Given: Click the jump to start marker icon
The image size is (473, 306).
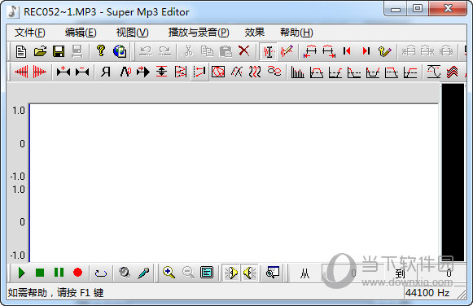Looking at the screenshot, I should 347,51.
